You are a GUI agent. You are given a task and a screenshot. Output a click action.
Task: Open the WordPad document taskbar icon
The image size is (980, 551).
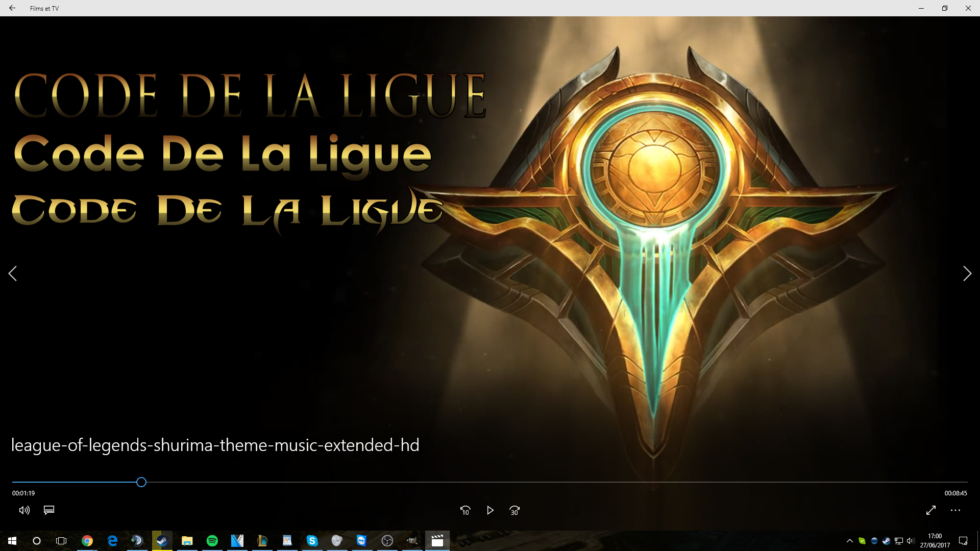coord(287,541)
